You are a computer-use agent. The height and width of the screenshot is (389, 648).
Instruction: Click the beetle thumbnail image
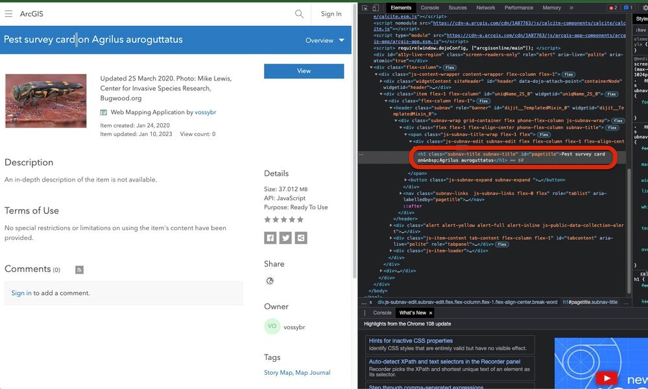(x=46, y=100)
